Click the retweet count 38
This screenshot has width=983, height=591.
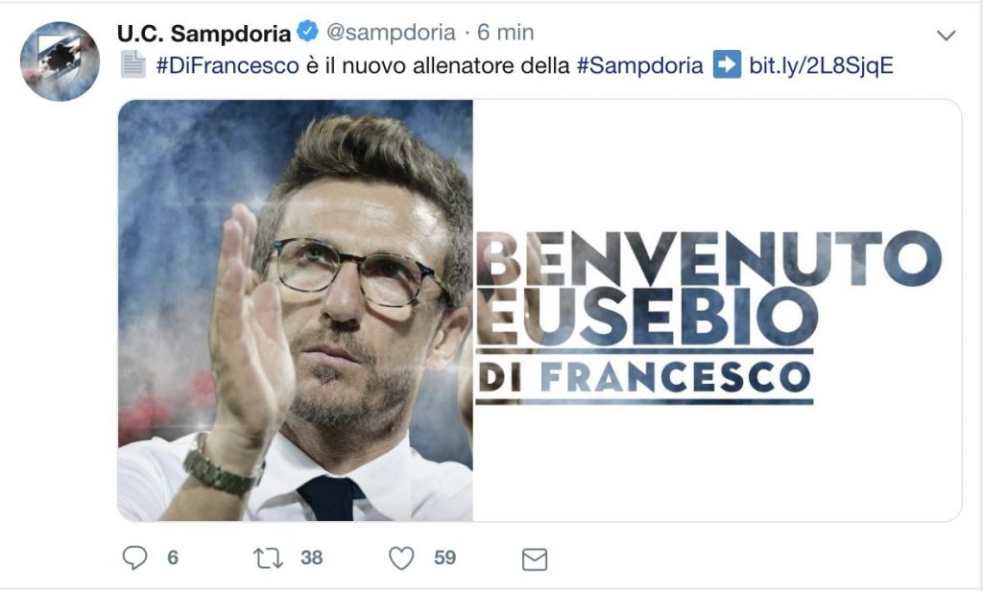tap(312, 557)
